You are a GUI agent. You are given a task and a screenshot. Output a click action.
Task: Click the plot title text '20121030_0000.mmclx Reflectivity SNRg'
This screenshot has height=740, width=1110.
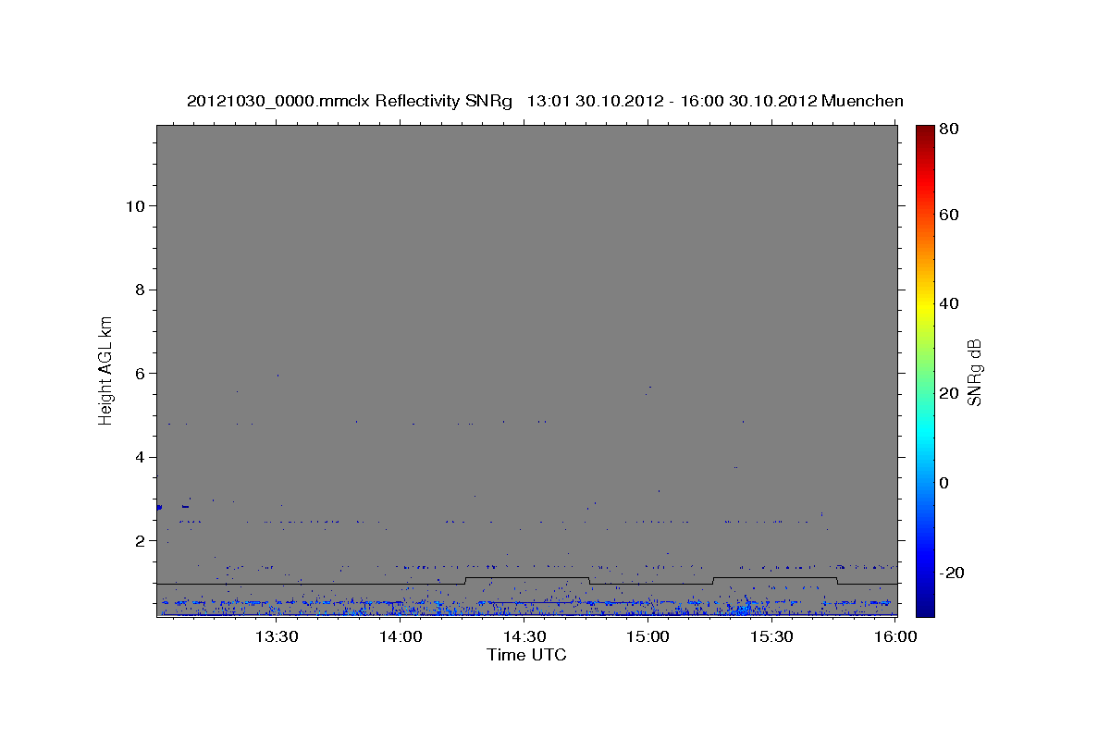coord(350,101)
